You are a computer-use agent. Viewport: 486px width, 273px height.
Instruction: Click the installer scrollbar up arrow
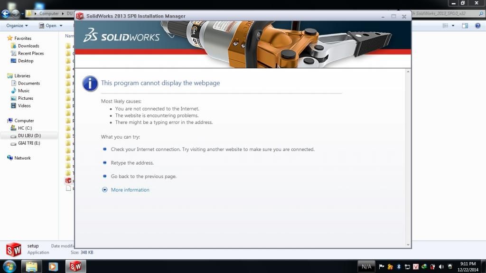[x=408, y=72]
